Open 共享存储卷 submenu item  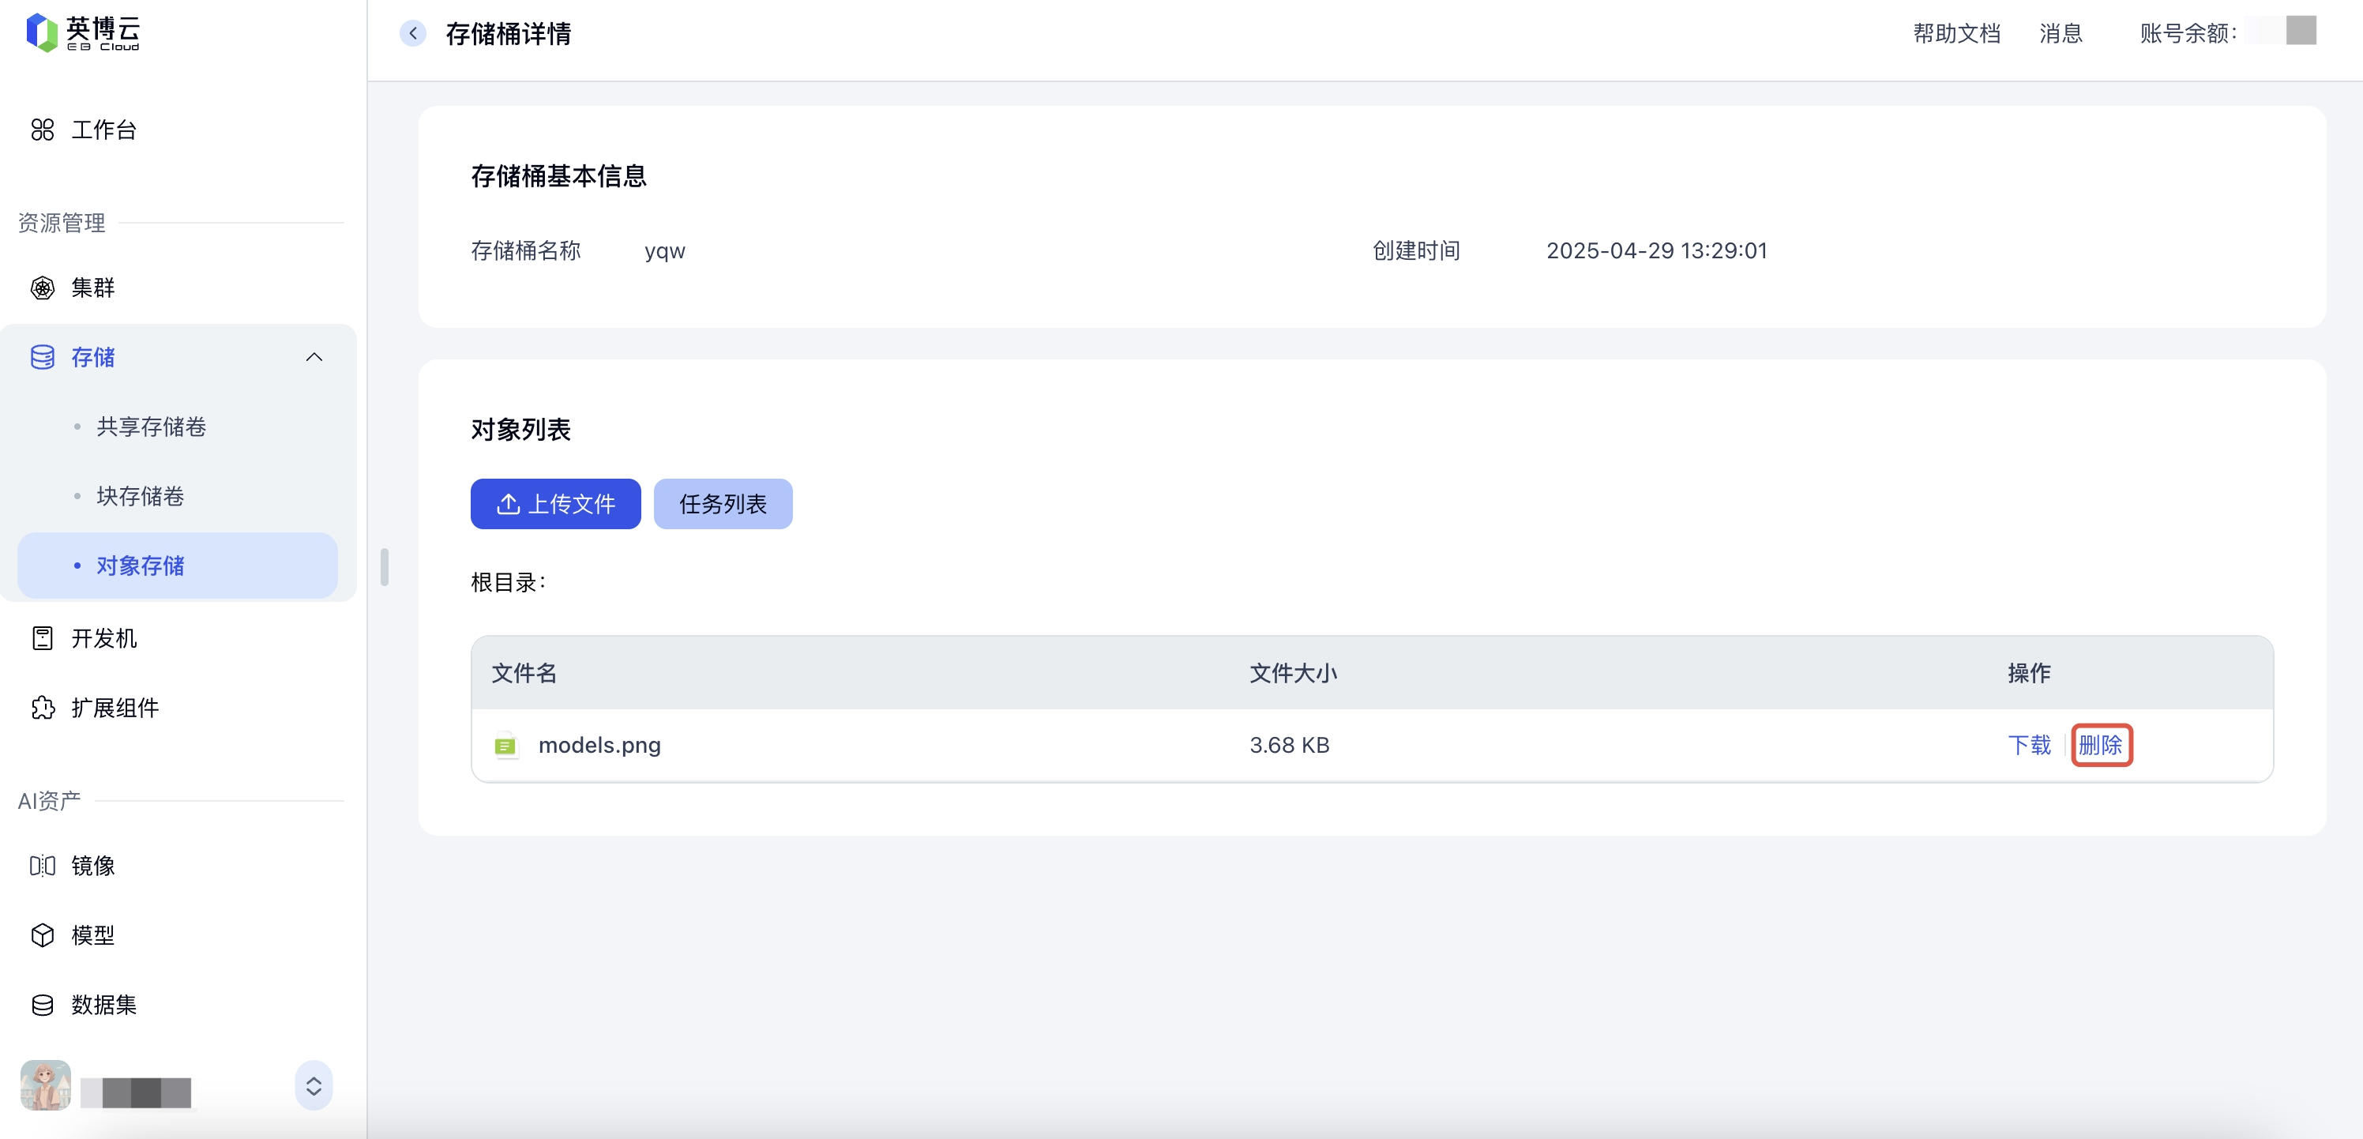click(152, 427)
